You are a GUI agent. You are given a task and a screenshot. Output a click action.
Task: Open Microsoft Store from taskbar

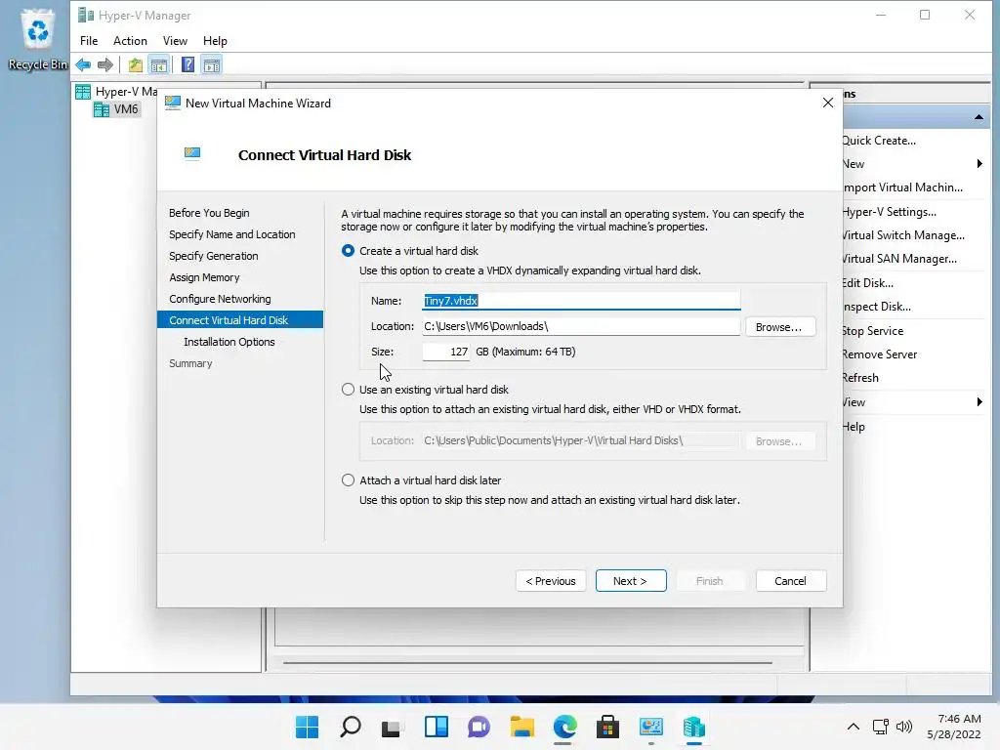[x=607, y=727]
